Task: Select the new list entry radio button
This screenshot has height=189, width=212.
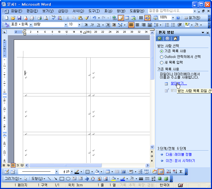Action: click(162, 63)
